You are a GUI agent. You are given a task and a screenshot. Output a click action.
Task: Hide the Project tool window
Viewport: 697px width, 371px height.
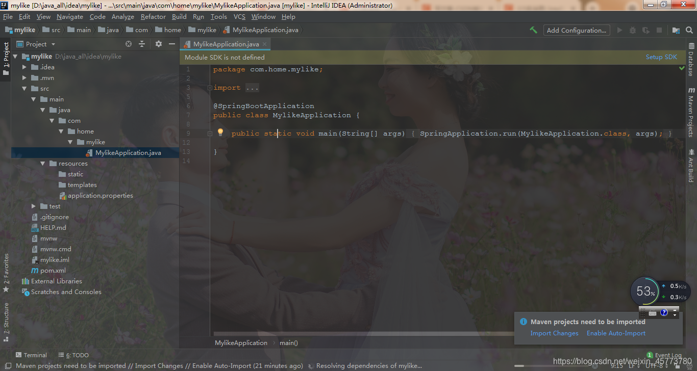(171, 44)
